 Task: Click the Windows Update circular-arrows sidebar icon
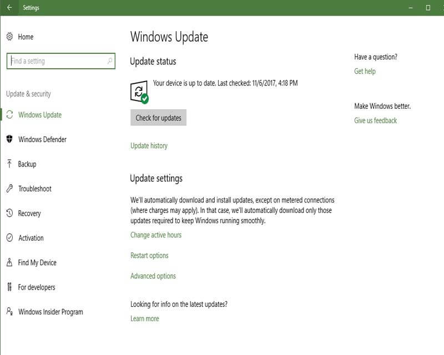(9, 115)
